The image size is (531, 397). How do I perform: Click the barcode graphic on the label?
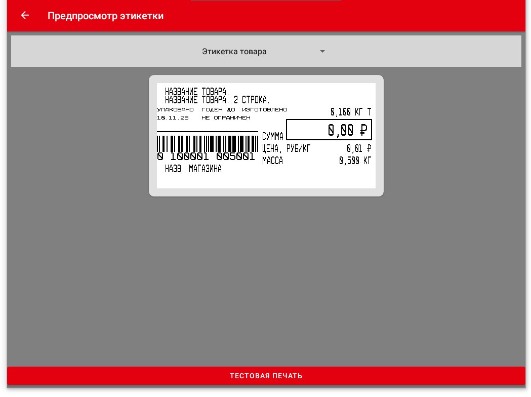(x=208, y=143)
